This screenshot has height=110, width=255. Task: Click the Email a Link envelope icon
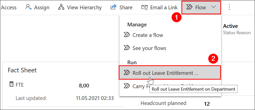click(145, 8)
